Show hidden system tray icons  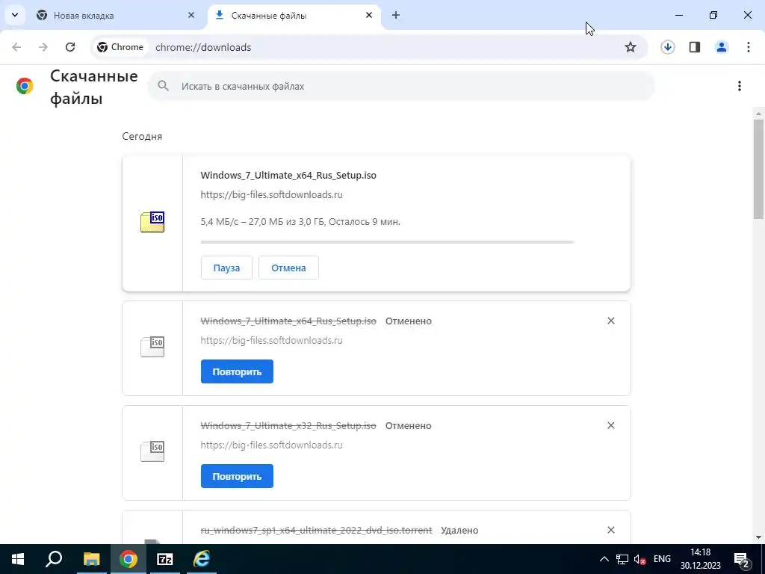[604, 559]
